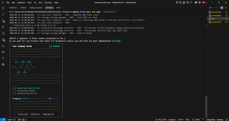Open the user account avatar
The image size is (229, 121).
pos(204,3)
